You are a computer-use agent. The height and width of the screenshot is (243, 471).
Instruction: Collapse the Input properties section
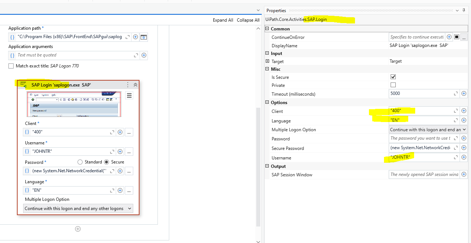267,54
